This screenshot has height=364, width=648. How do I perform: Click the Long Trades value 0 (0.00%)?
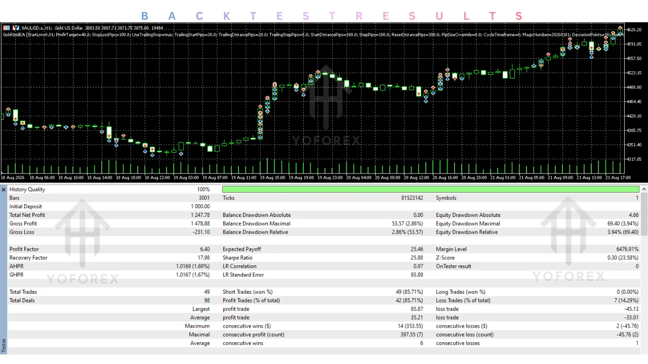point(627,292)
